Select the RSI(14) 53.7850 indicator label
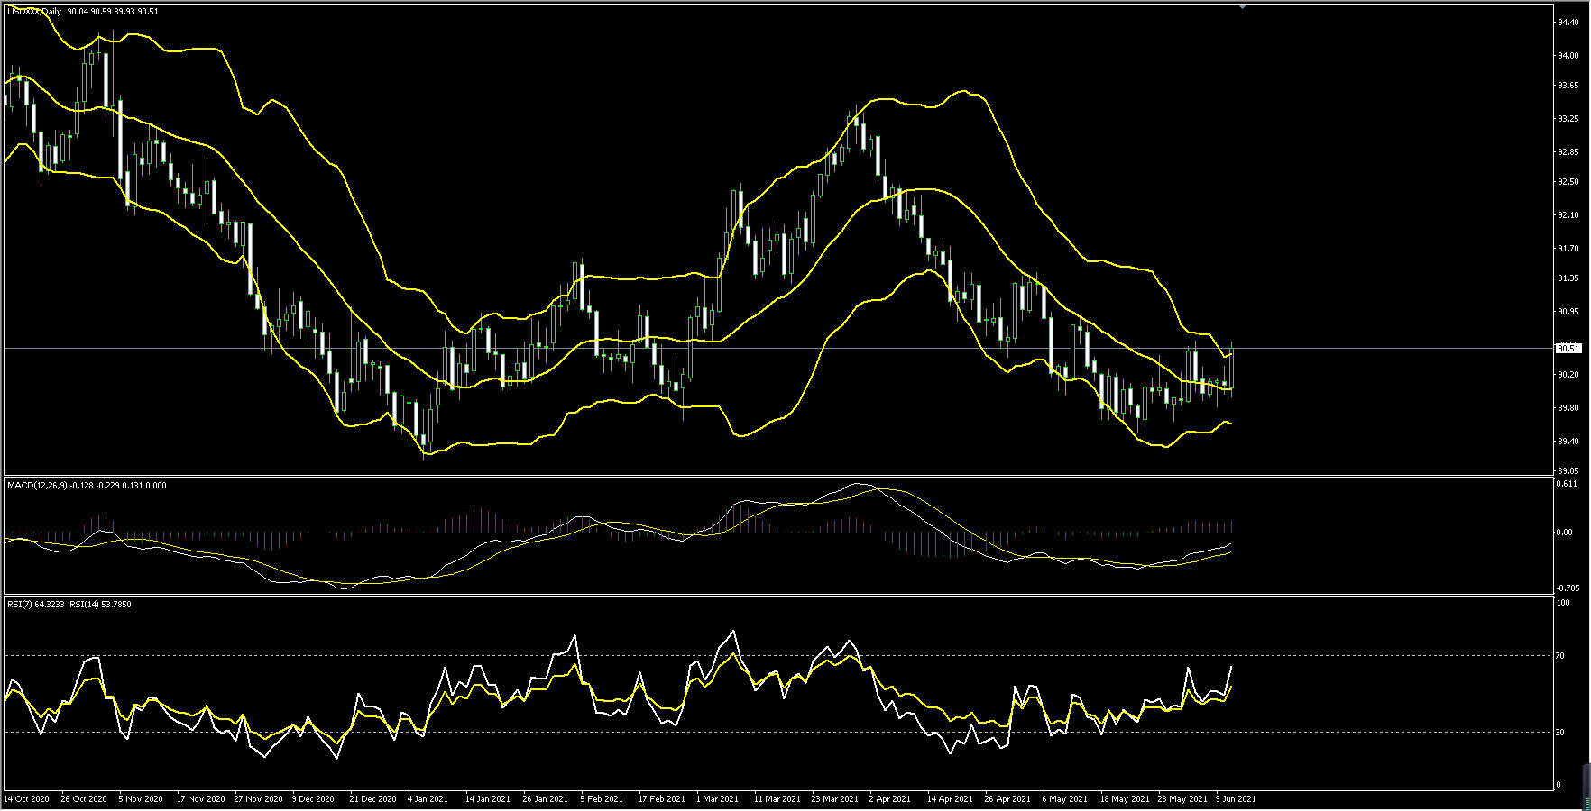1591x811 pixels. 100,605
